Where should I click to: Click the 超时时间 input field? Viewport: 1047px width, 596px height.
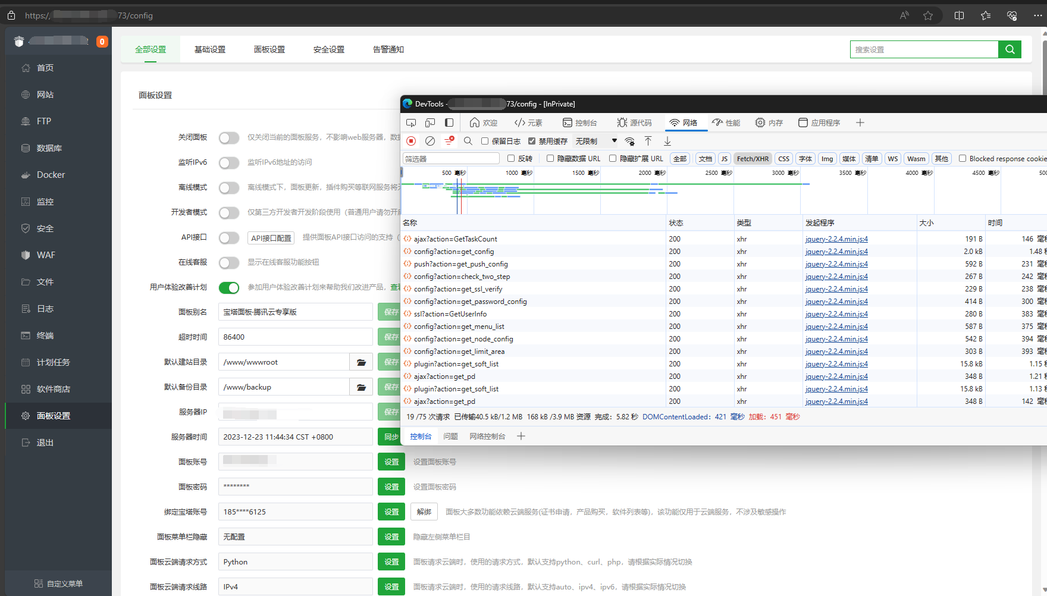point(295,337)
